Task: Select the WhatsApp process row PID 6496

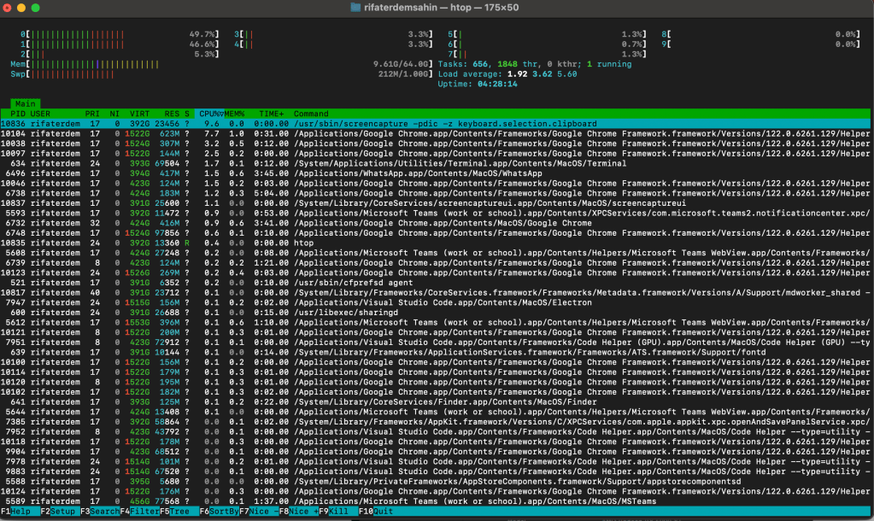Action: click(x=436, y=174)
